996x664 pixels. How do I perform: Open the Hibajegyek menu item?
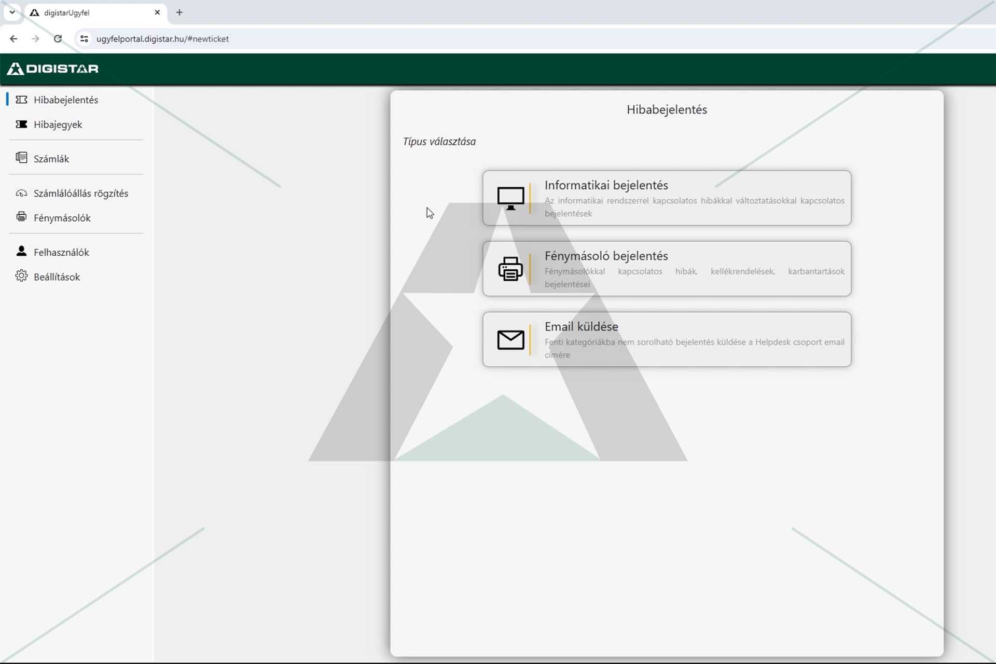58,125
